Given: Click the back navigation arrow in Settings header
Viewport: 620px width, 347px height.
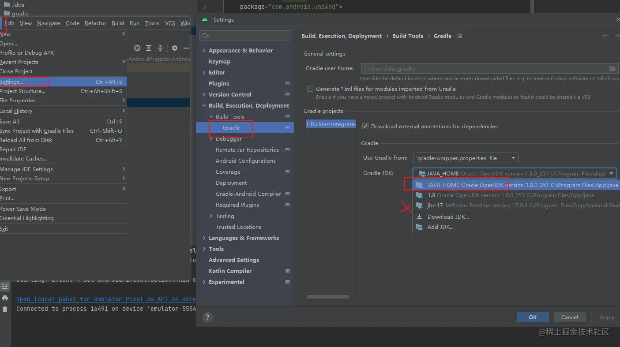Looking at the screenshot, I should tap(606, 36).
